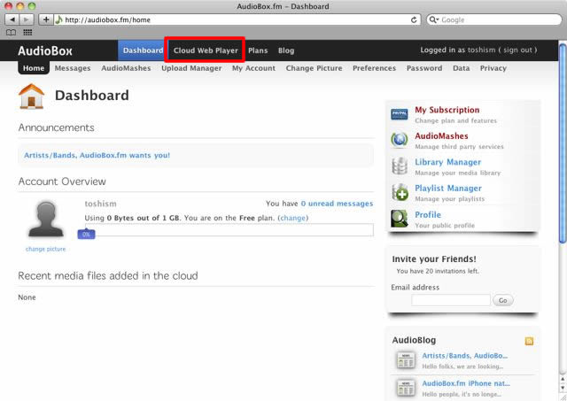Go to the AudioMashes sub-tab
This screenshot has height=401, width=567.
point(126,68)
